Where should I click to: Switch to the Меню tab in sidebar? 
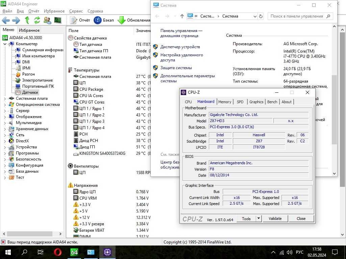8,30
